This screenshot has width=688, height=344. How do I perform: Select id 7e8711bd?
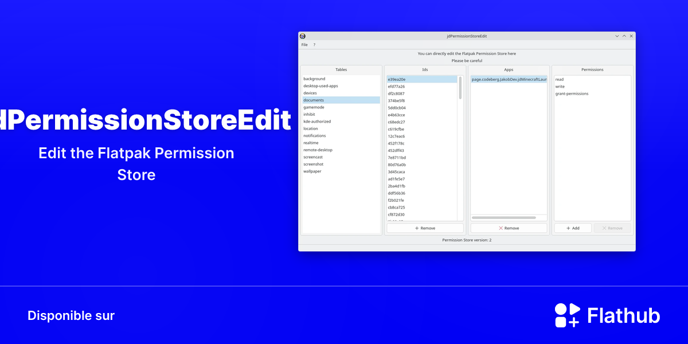point(422,158)
